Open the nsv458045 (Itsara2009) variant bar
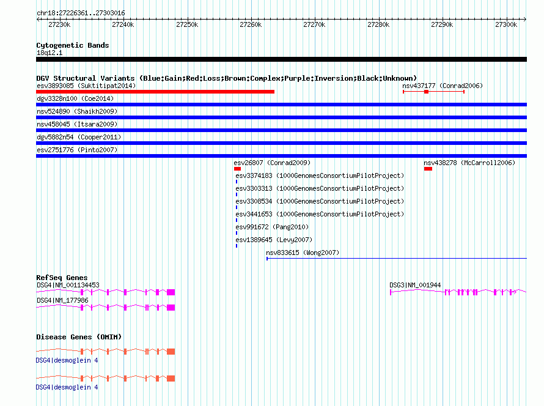 [281, 130]
